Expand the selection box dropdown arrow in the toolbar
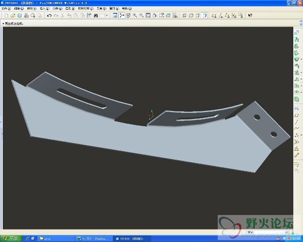Image resolution: width=303 pixels, height=242 pixels. [x=107, y=15]
